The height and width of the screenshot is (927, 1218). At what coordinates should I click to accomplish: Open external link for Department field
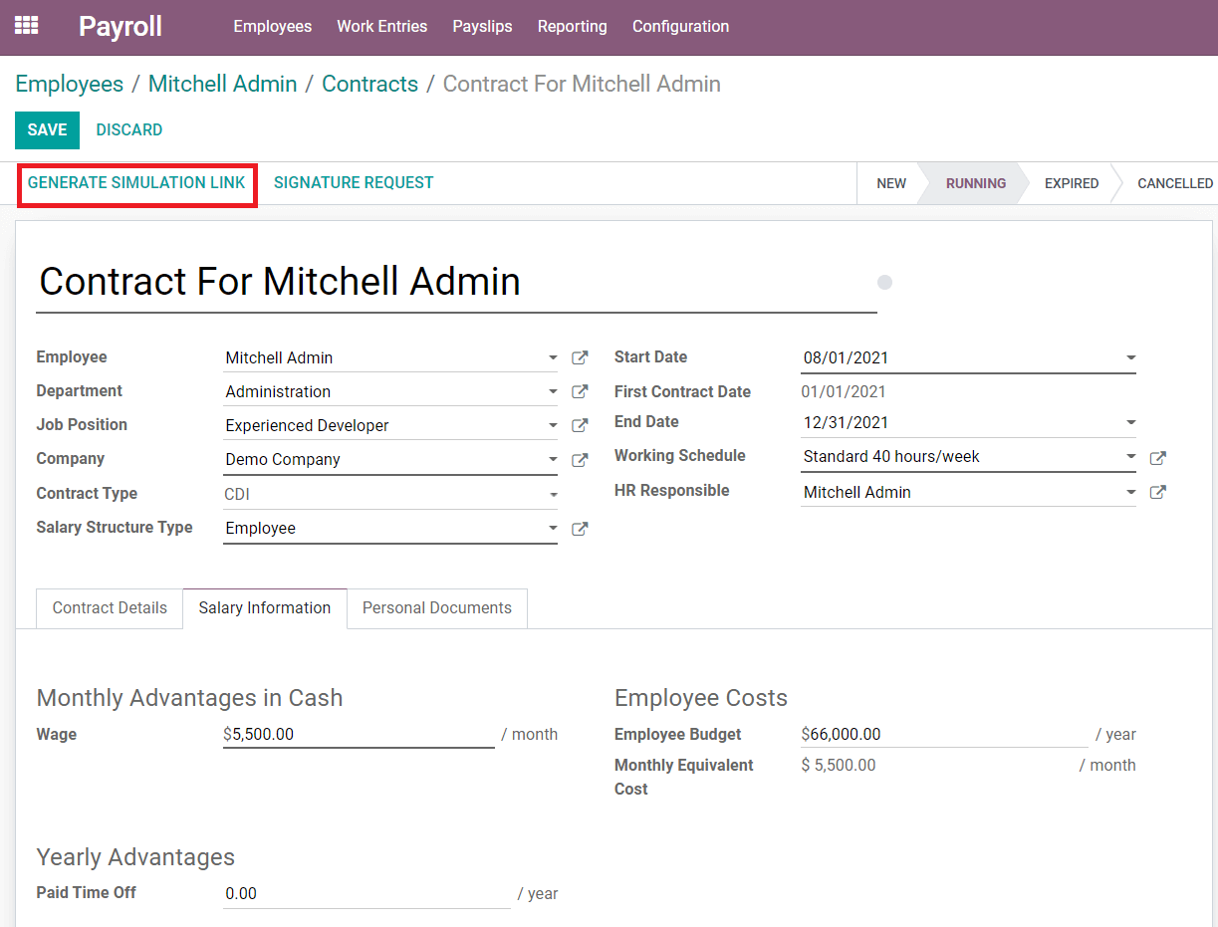coord(580,392)
